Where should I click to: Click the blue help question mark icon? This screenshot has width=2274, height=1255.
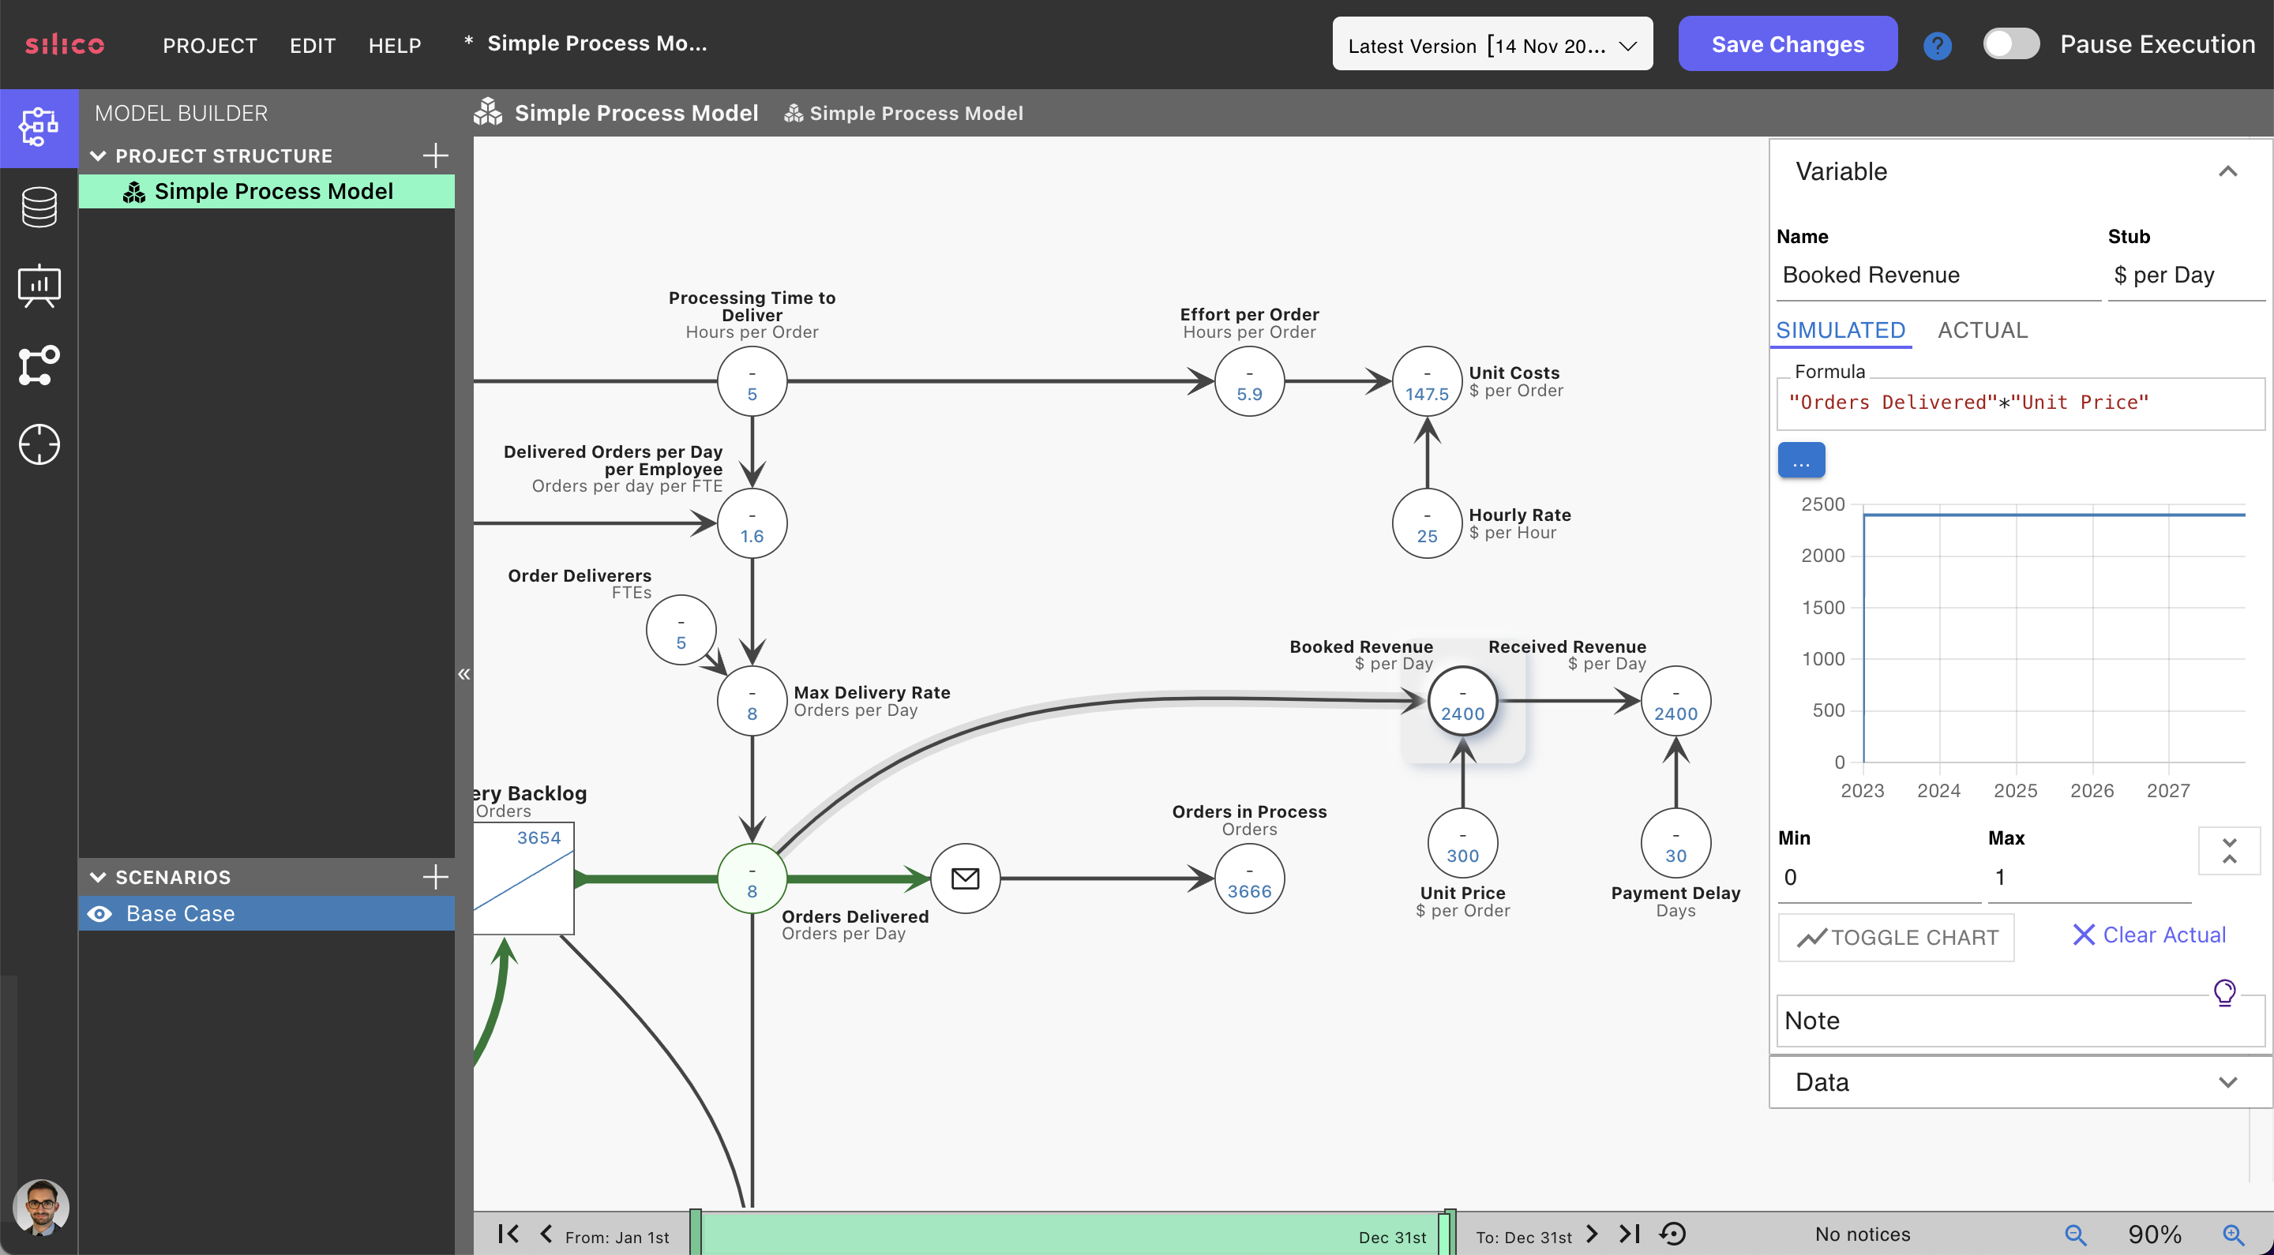(1937, 45)
